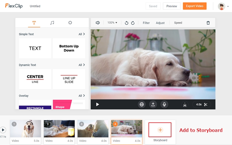Add the RECTANGLE overlay
The height and width of the screenshot is (145, 232).
coord(35,105)
